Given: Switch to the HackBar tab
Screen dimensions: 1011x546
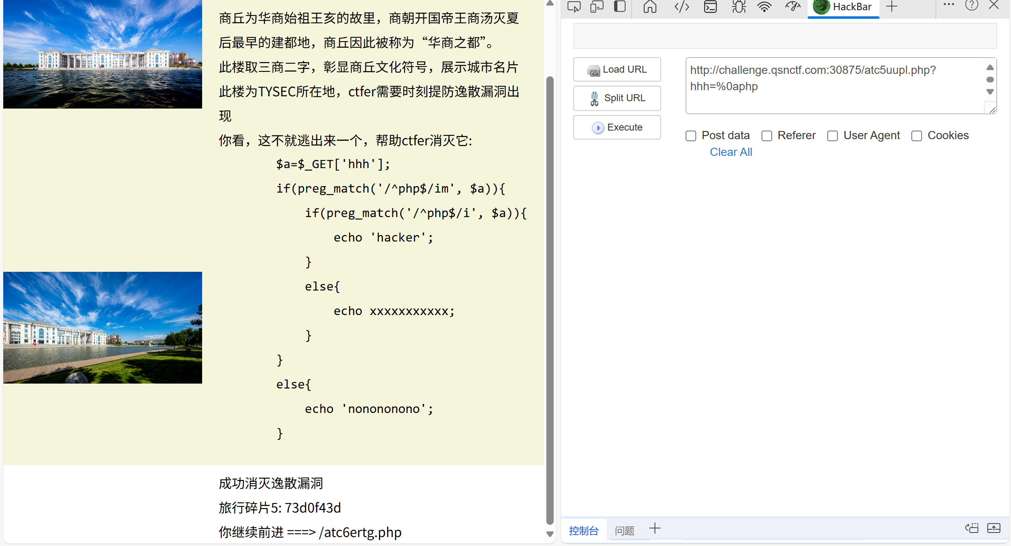Looking at the screenshot, I should coord(844,7).
